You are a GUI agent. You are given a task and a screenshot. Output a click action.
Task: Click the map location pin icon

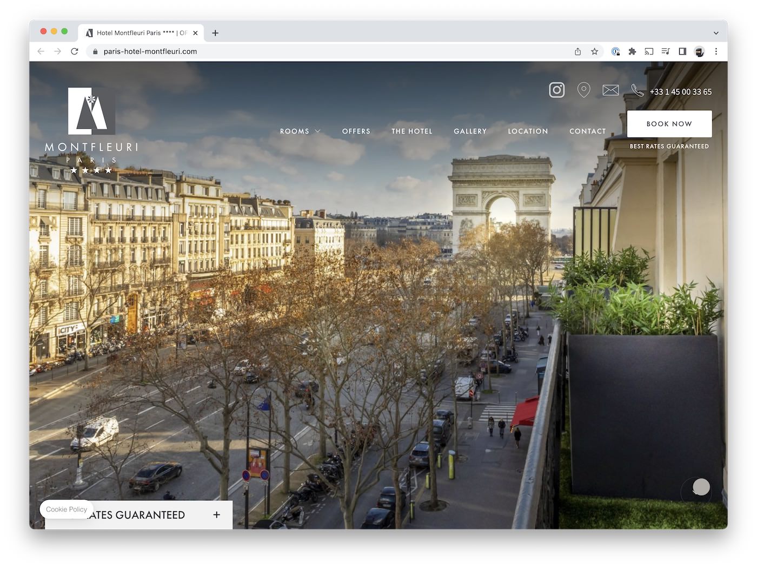click(x=583, y=90)
